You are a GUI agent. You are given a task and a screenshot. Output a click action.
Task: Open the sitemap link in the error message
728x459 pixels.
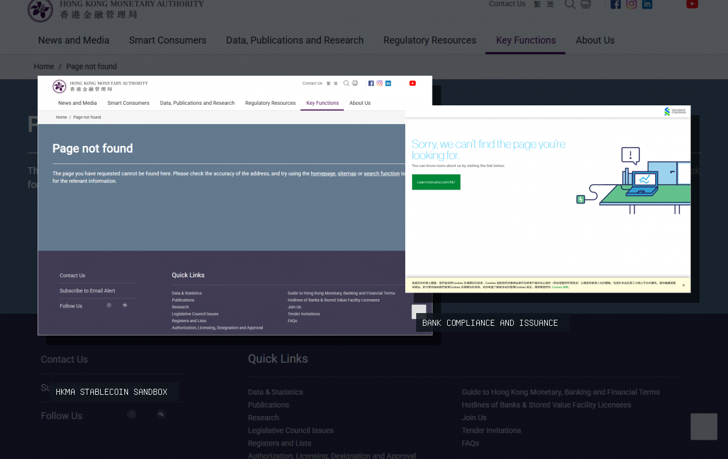pos(347,174)
